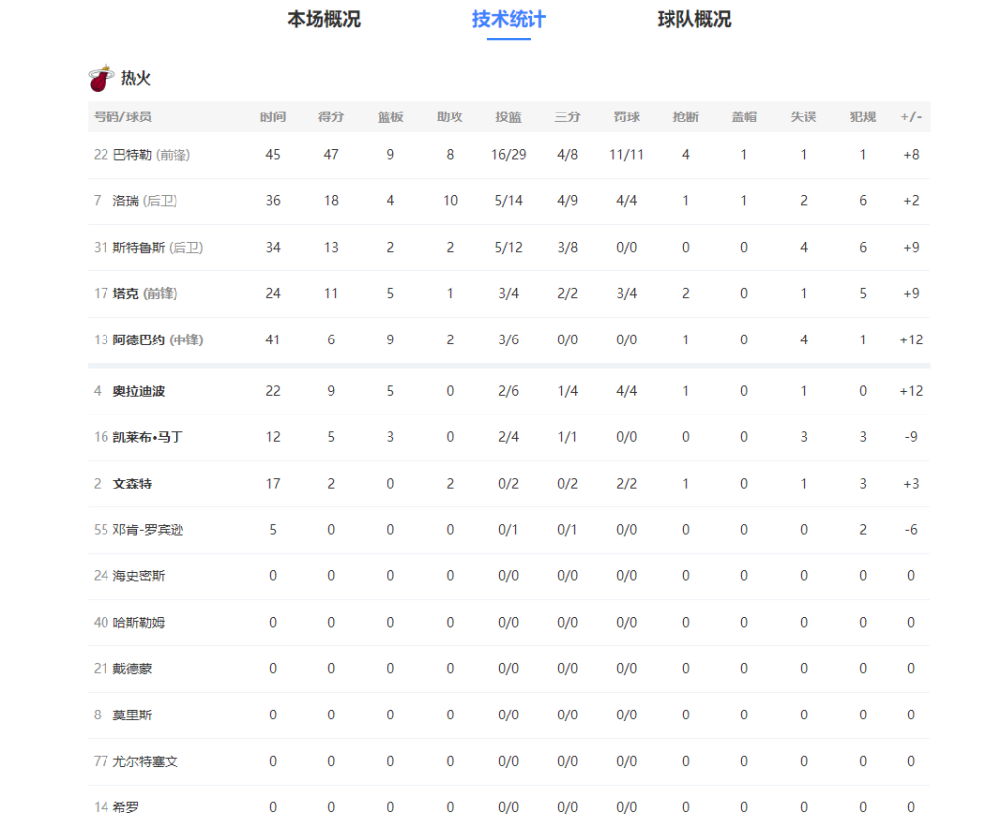The image size is (986, 828).
Task: Click the +/- column header
Action: pyautogui.click(x=911, y=117)
